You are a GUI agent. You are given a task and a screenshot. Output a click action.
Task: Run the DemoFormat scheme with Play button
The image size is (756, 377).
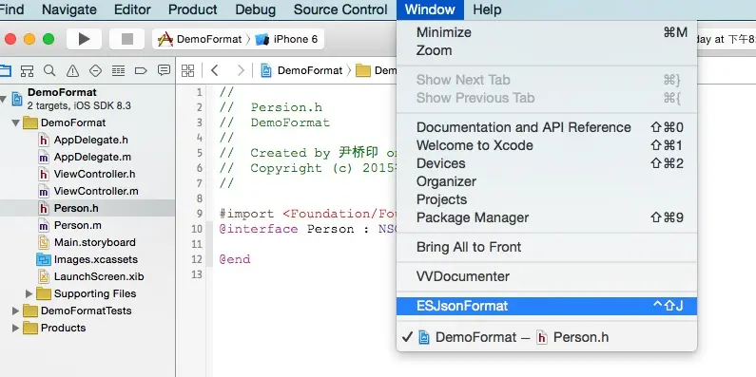(84, 39)
